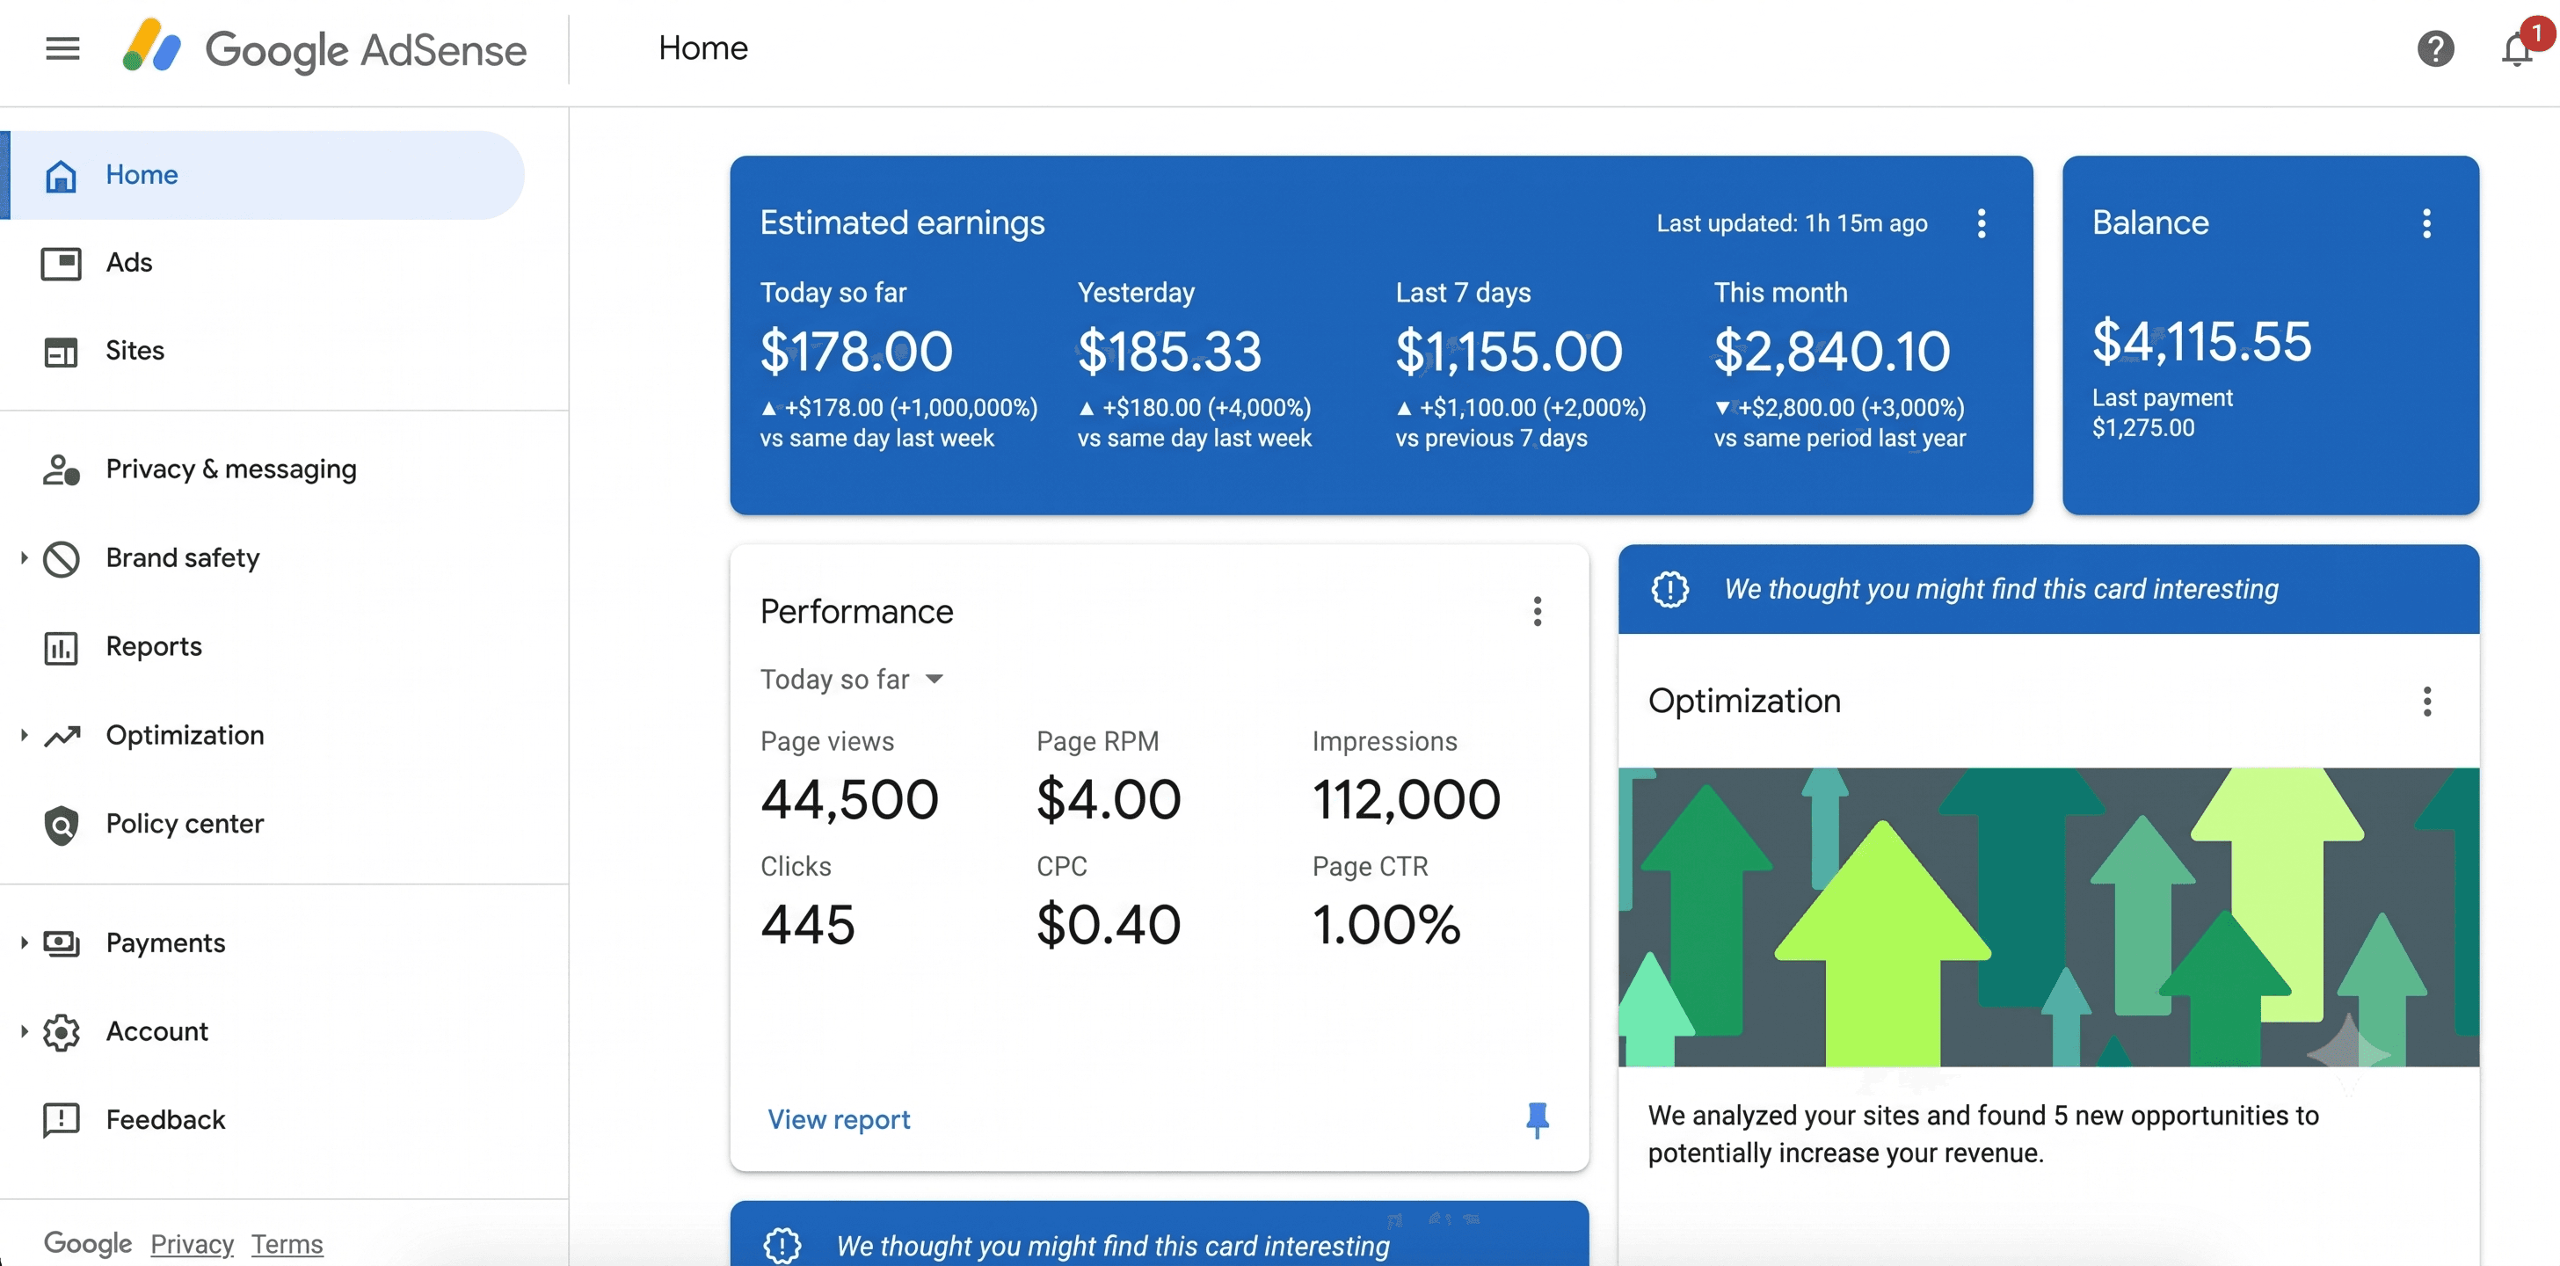This screenshot has width=2560, height=1266.
Task: Open the Terms footer link
Action: (287, 1244)
